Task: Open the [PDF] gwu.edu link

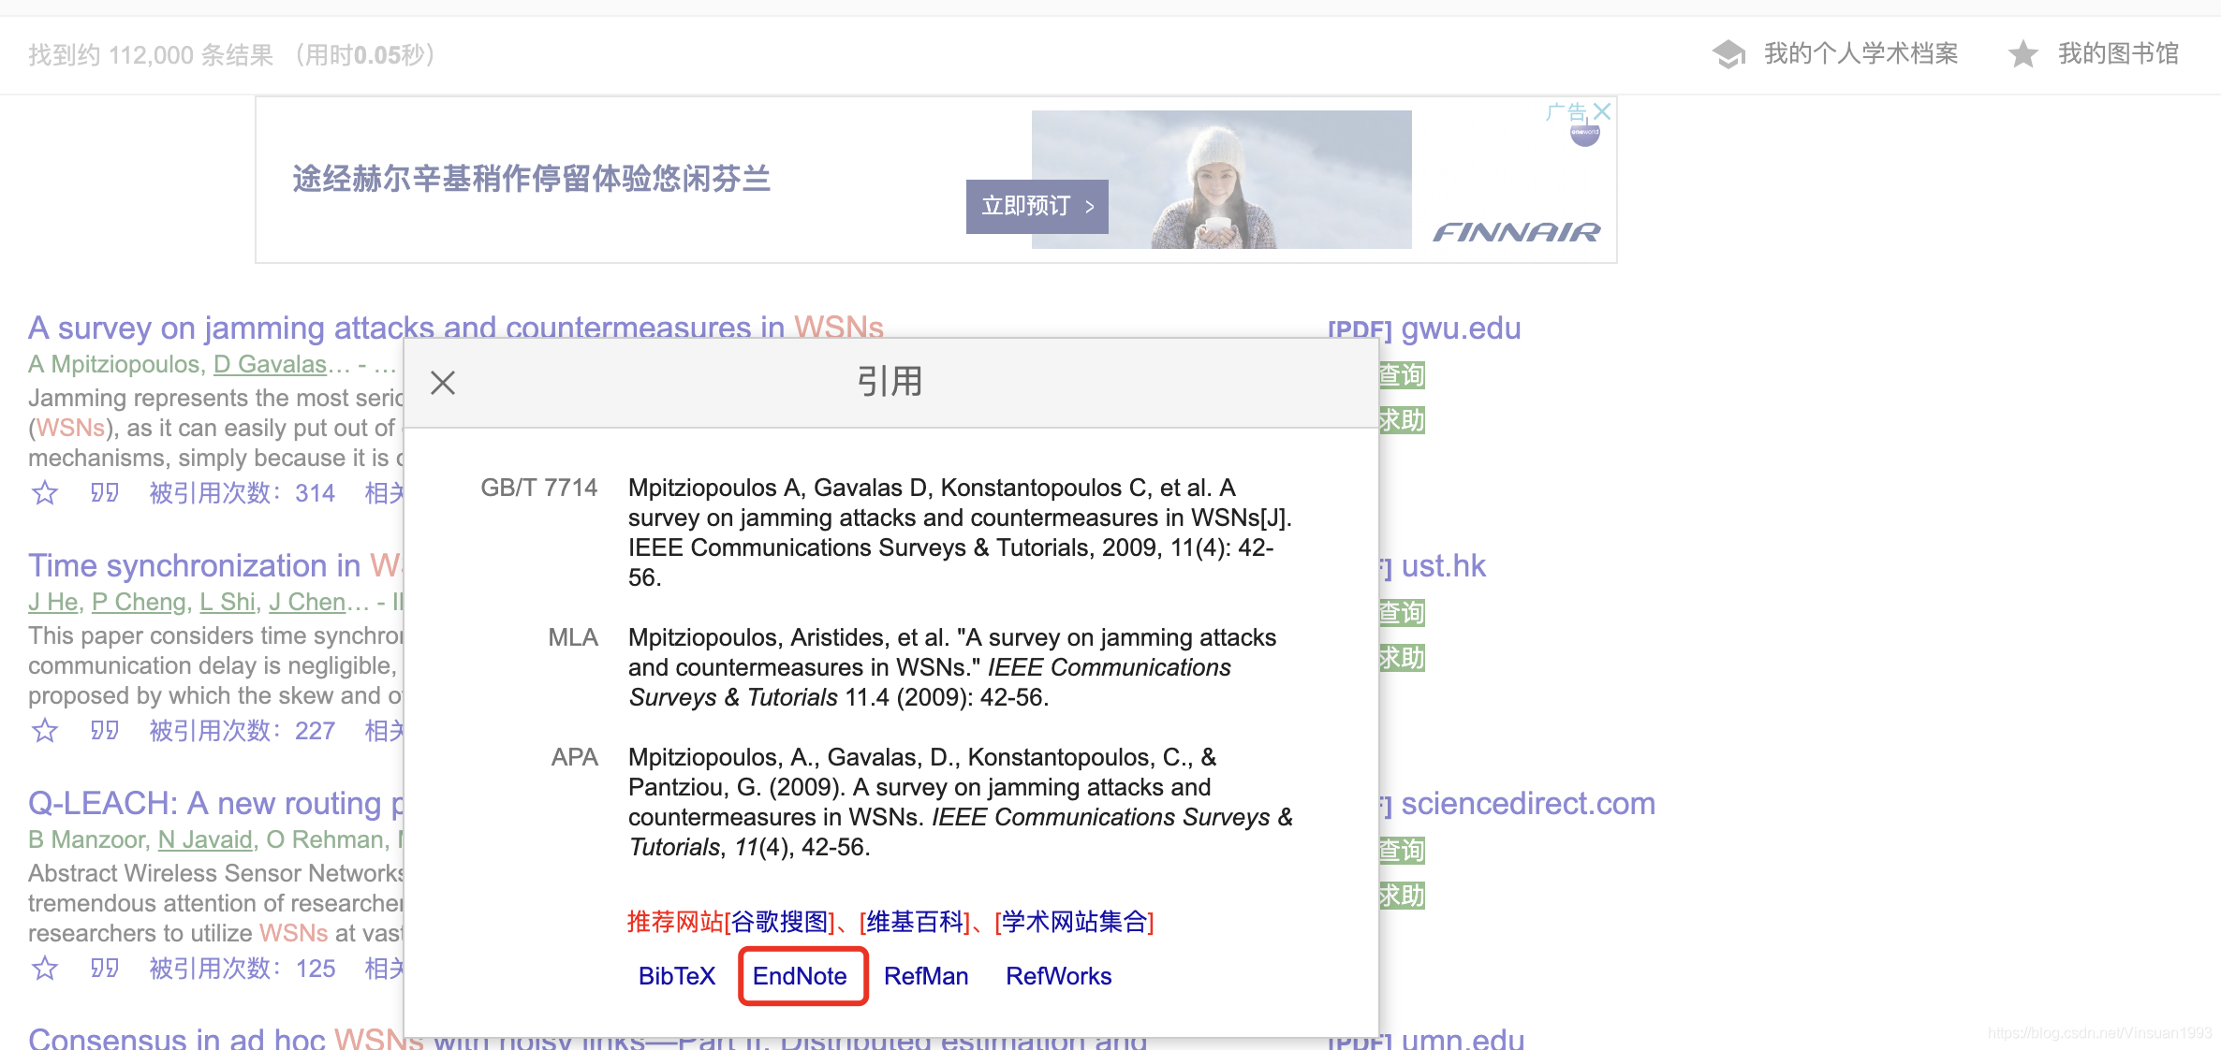Action: click(x=1425, y=328)
